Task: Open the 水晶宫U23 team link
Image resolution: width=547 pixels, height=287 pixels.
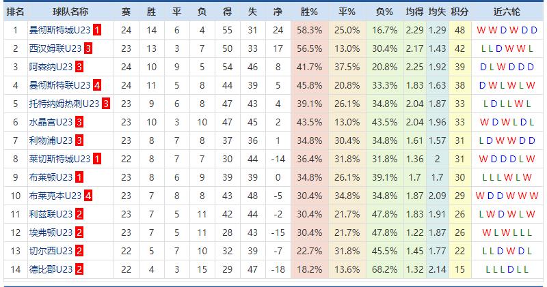Action: pos(49,122)
